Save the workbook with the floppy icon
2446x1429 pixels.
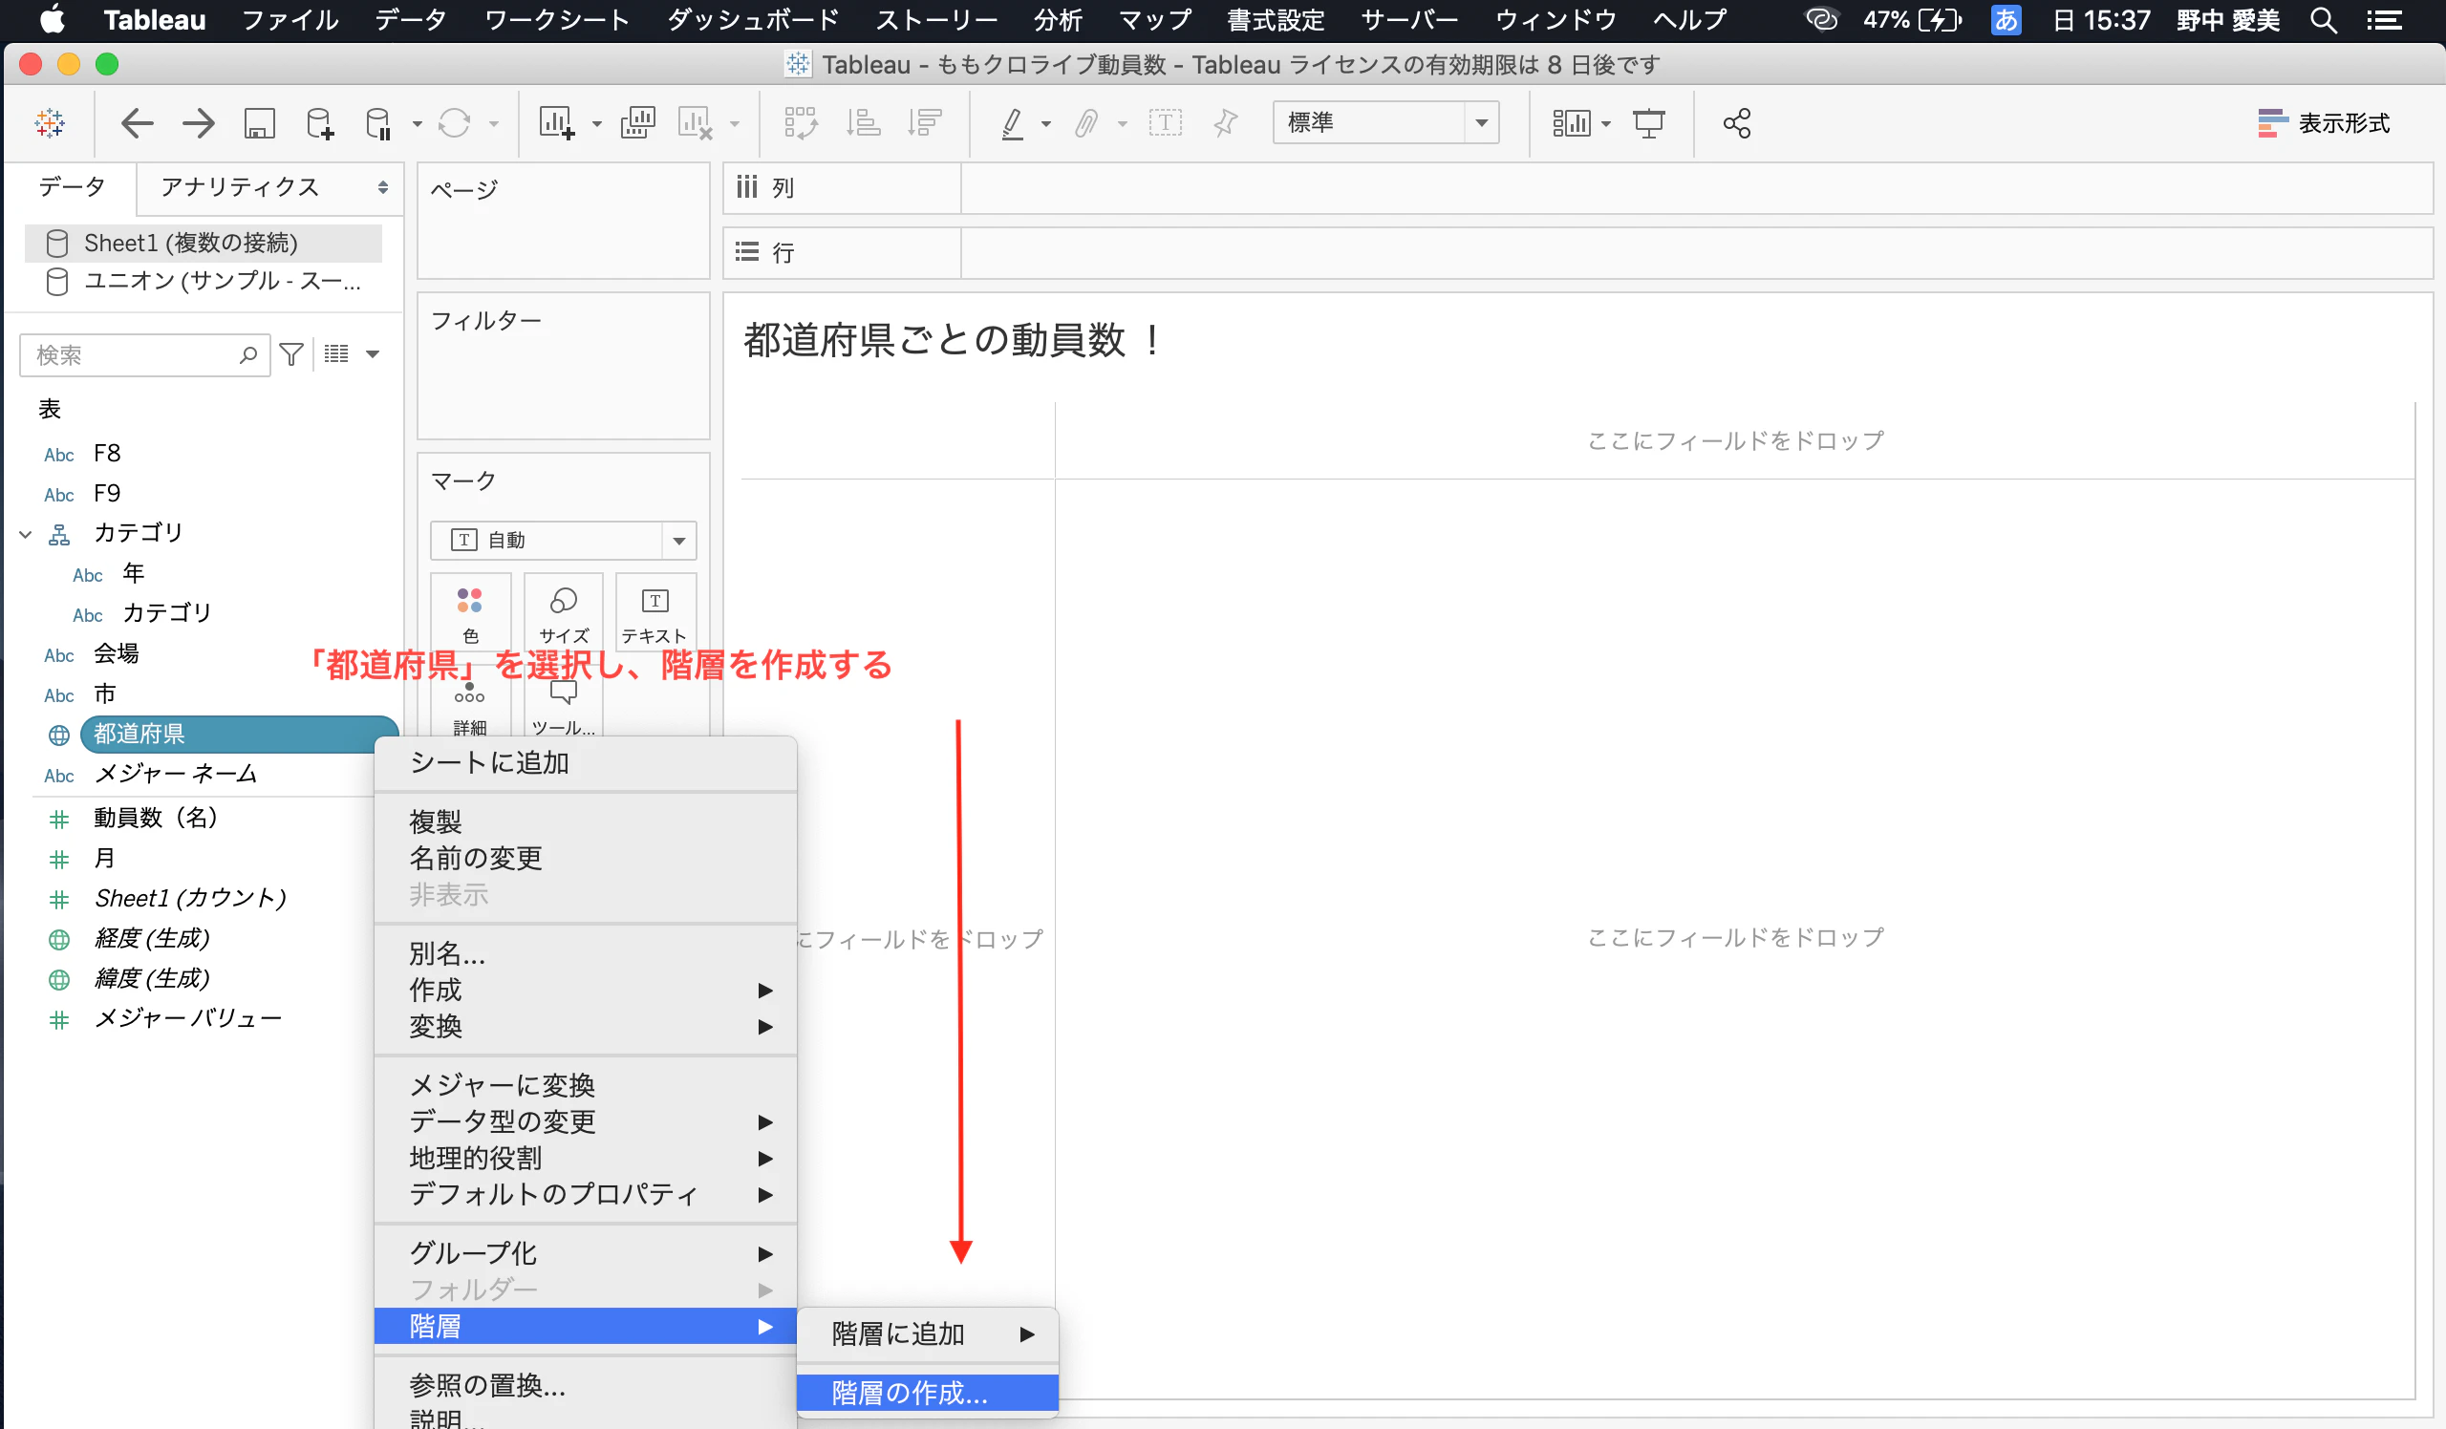(x=259, y=123)
